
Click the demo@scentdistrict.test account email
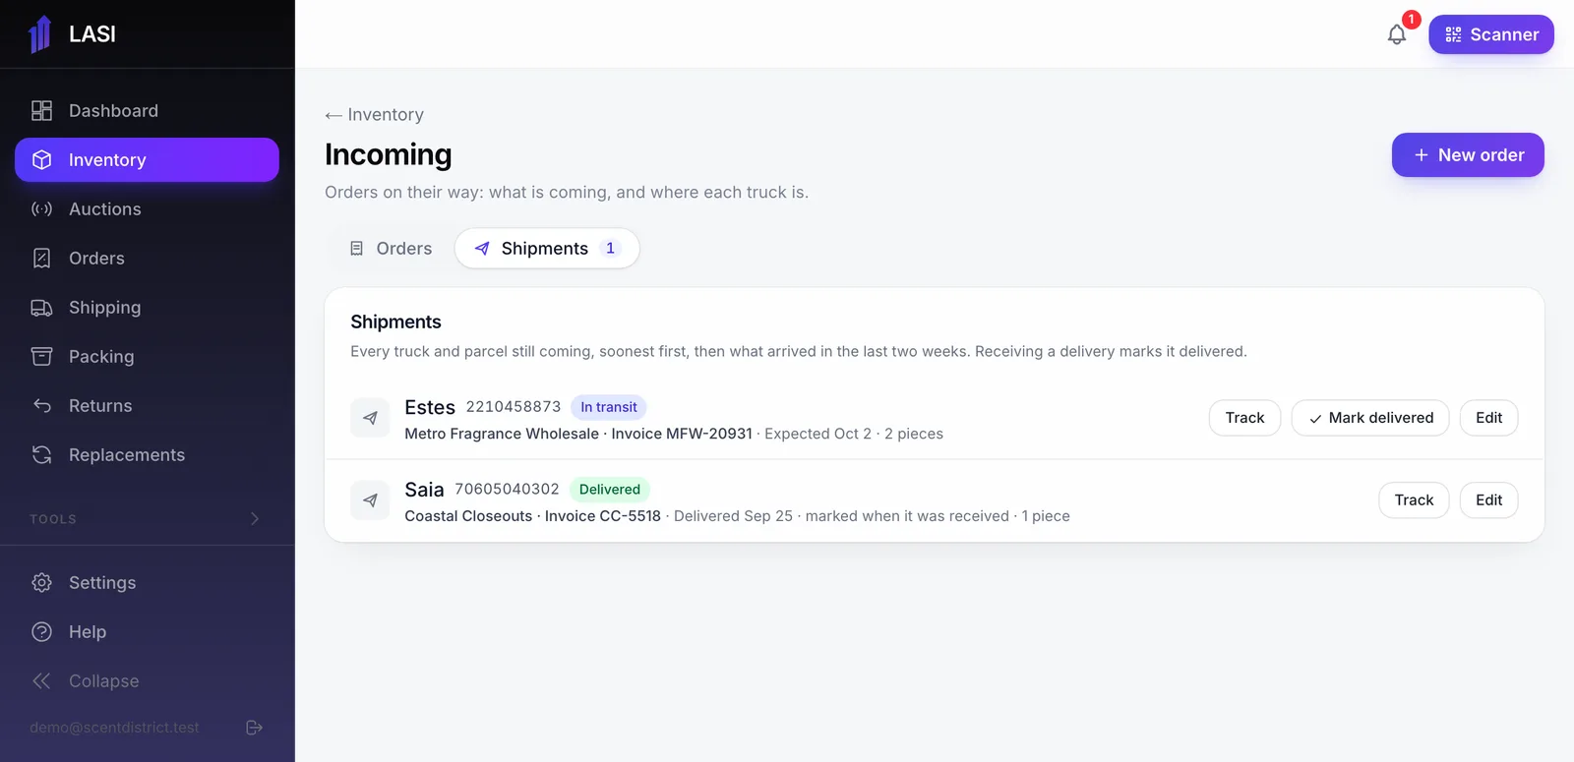click(x=114, y=728)
